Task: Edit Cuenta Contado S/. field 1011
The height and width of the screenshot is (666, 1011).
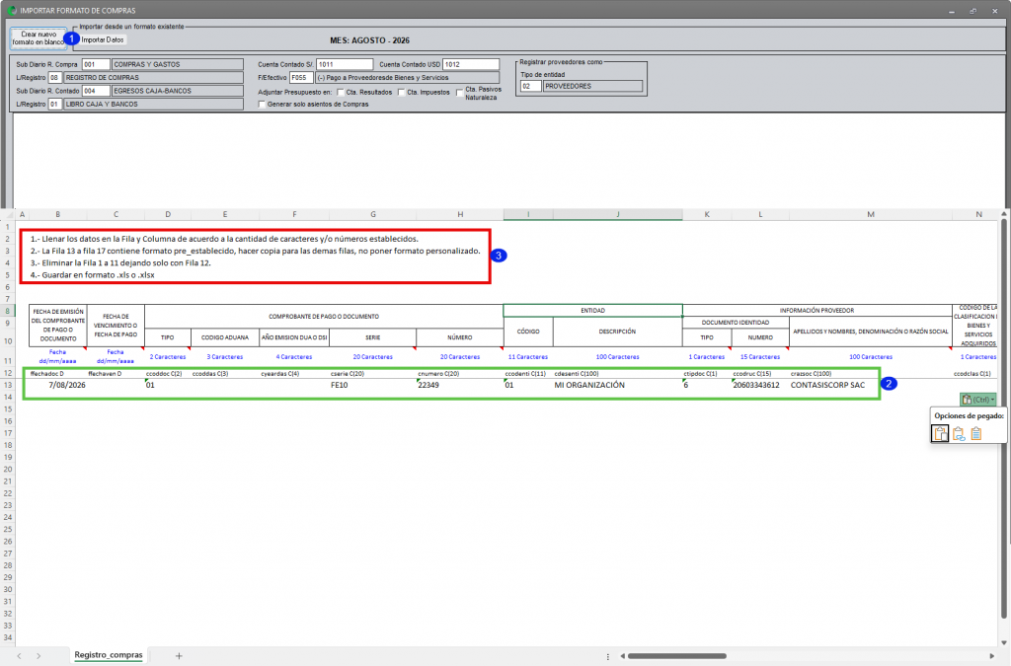Action: pyautogui.click(x=345, y=64)
